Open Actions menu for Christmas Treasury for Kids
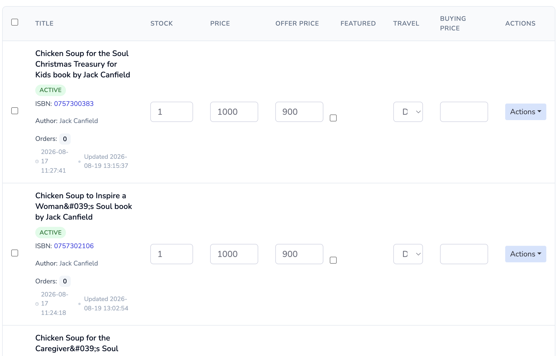 (x=525, y=112)
